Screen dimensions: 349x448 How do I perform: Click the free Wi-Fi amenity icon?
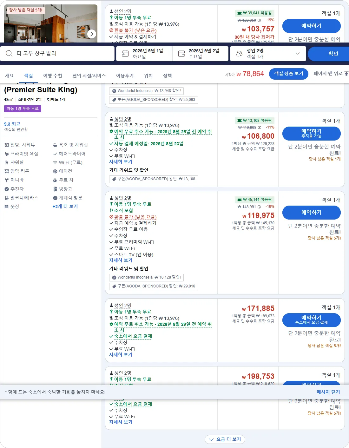click(x=55, y=162)
